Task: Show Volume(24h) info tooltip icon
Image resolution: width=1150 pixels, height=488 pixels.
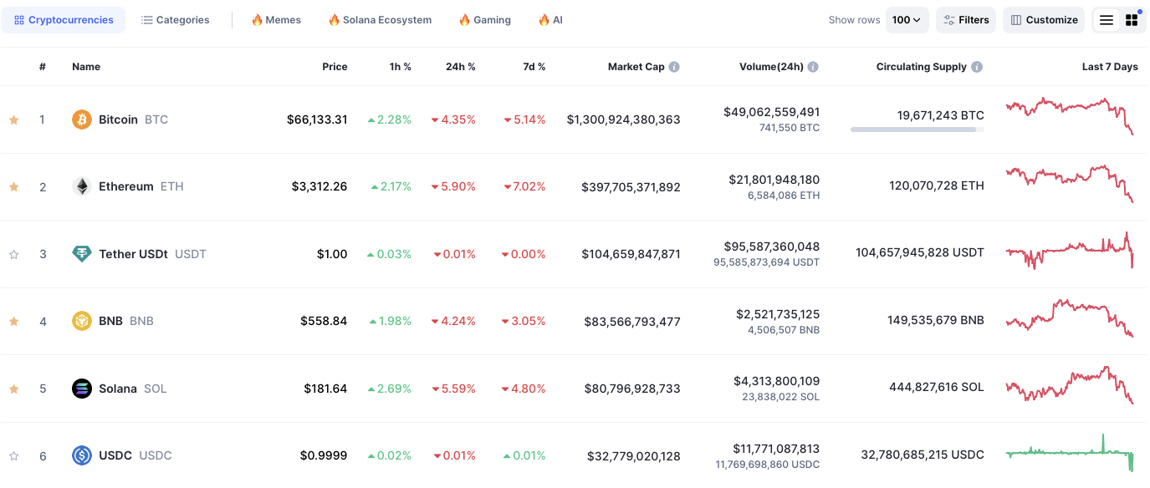Action: [813, 67]
